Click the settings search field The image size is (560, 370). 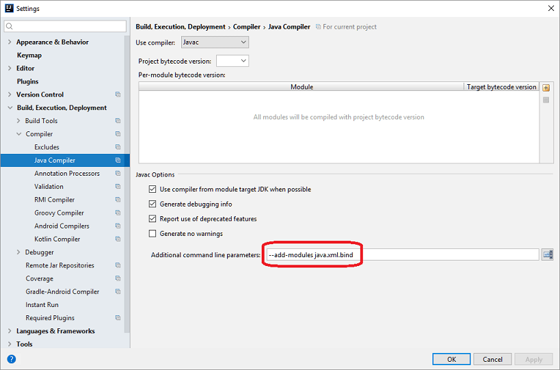(65, 27)
